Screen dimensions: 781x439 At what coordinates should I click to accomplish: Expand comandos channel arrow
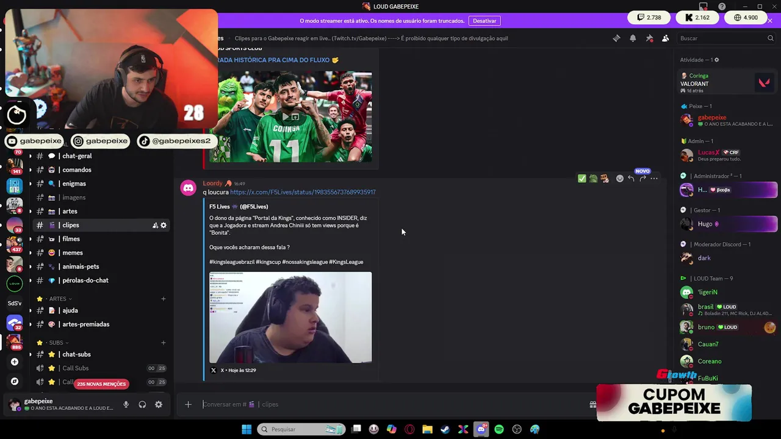click(x=30, y=170)
